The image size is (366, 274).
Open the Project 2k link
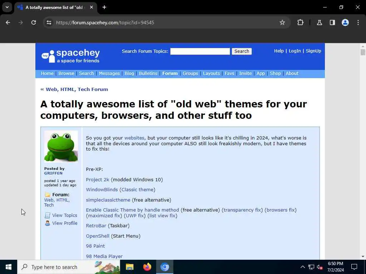coord(98,180)
